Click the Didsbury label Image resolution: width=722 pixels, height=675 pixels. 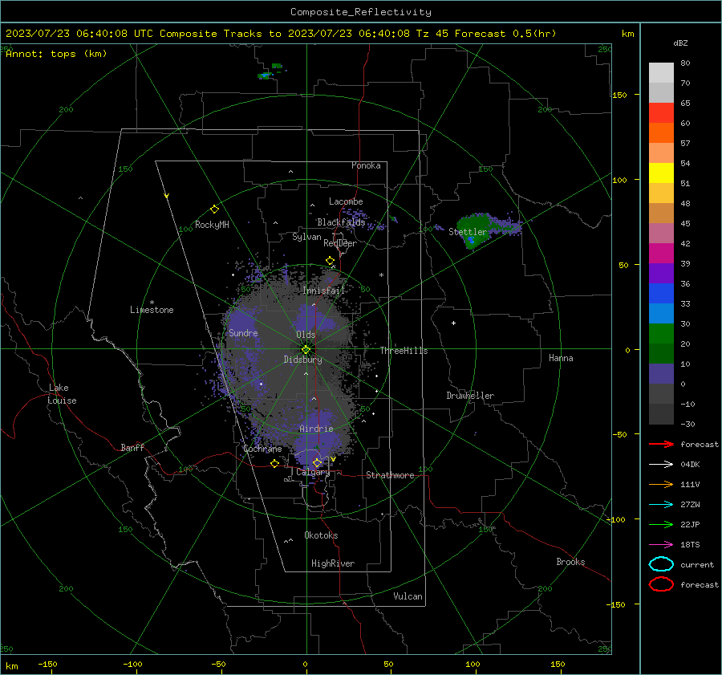(x=302, y=360)
